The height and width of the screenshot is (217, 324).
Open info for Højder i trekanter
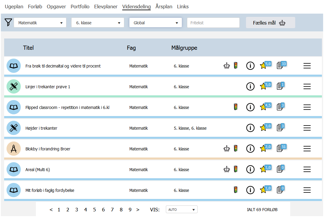(250, 128)
